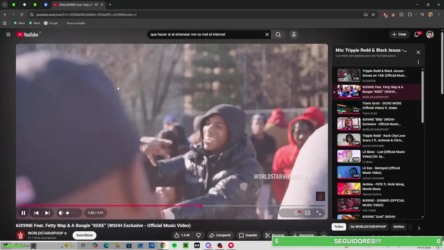The width and height of the screenshot is (444, 250).
Task: Open the account avatar menu
Action: (x=430, y=34)
